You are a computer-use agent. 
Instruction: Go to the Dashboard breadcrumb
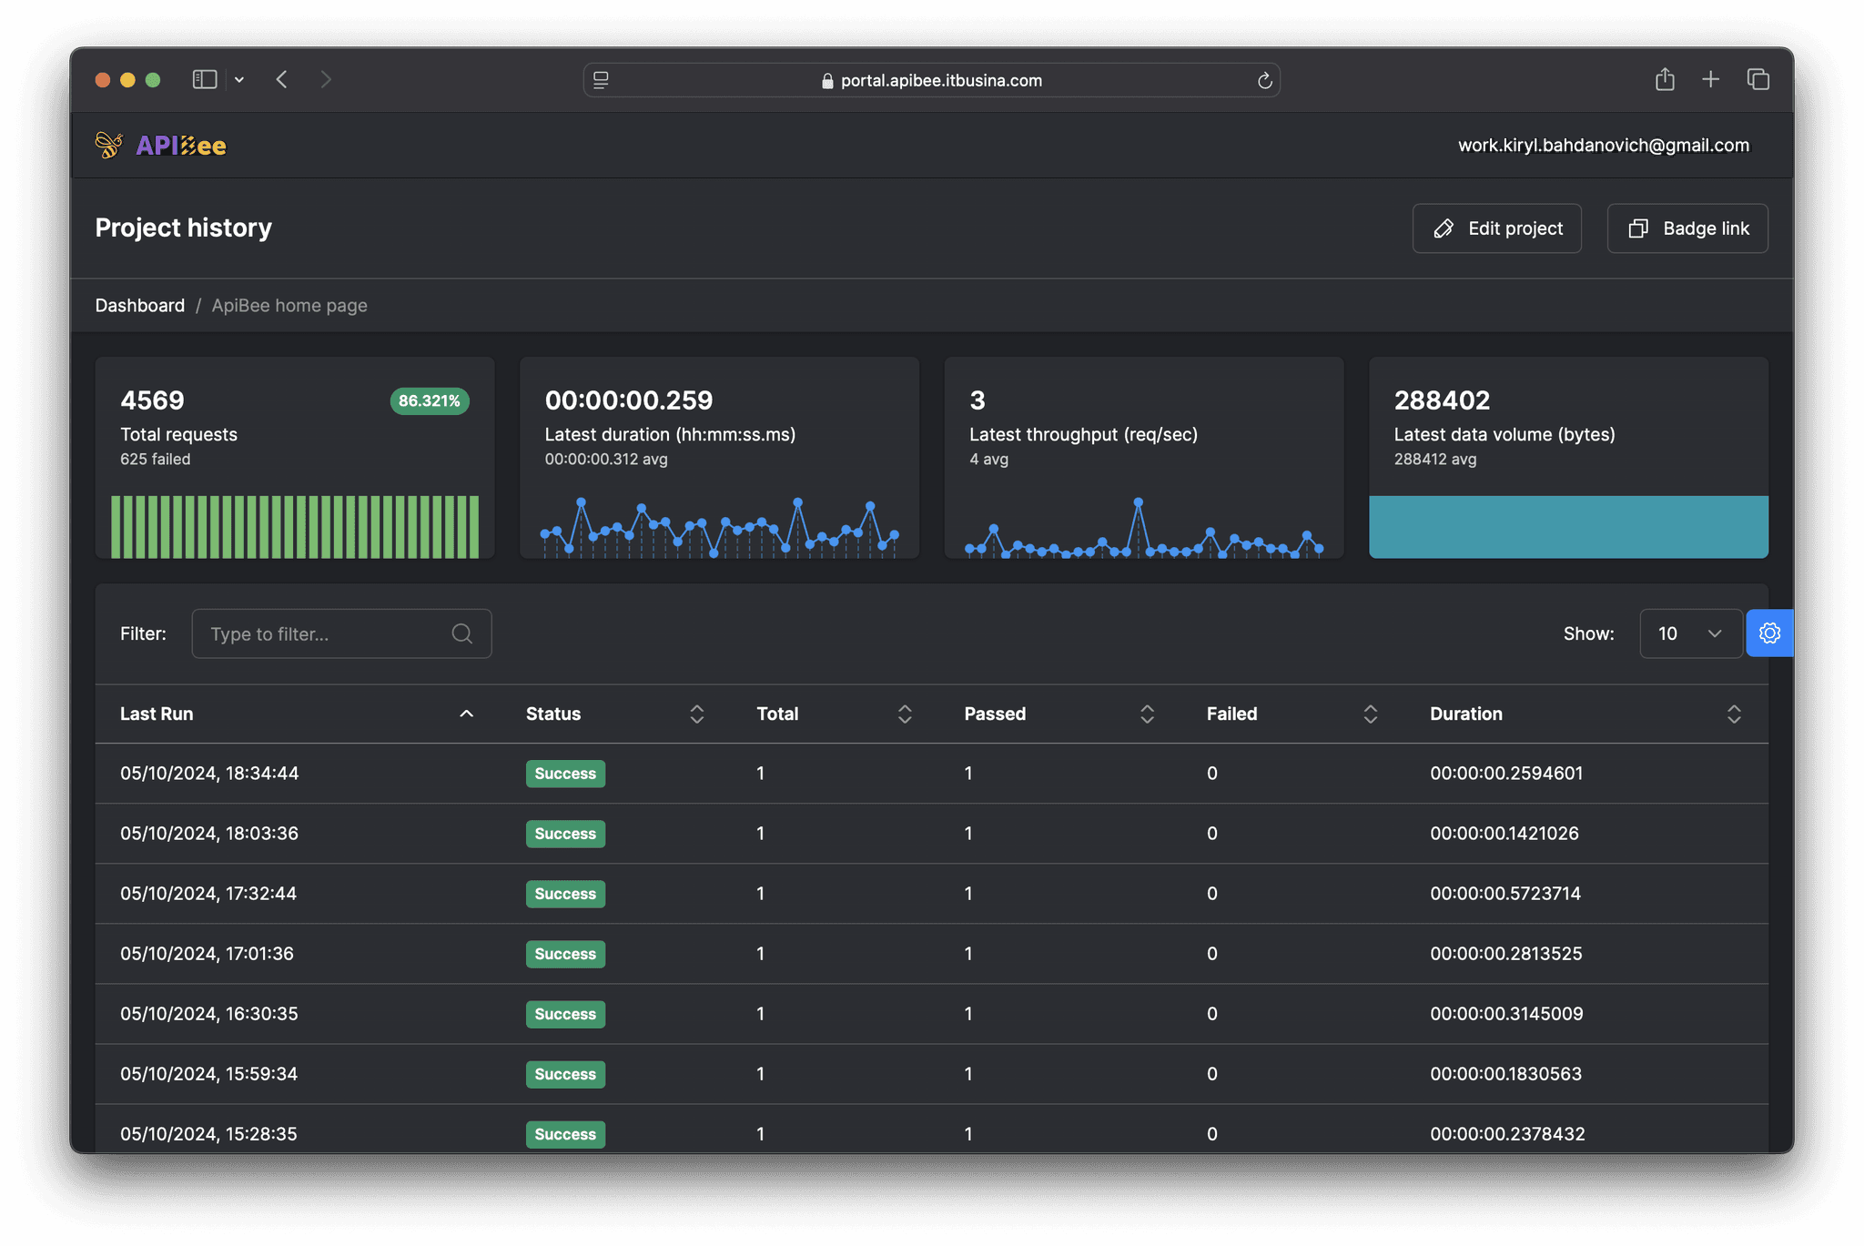pyautogui.click(x=140, y=306)
